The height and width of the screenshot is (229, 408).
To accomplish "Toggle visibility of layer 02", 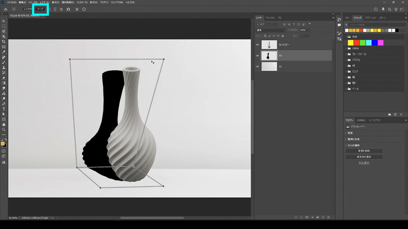I will tap(257, 55).
